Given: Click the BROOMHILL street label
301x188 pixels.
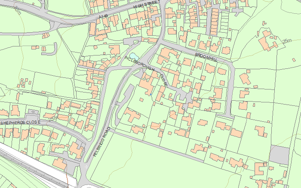Looking at the screenshot, I should [x=206, y=57].
